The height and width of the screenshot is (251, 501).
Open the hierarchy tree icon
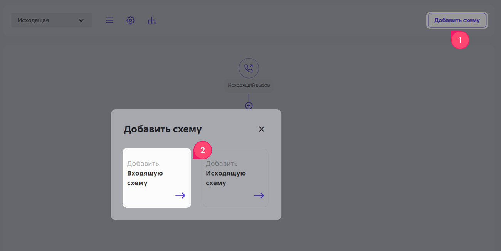tap(152, 20)
